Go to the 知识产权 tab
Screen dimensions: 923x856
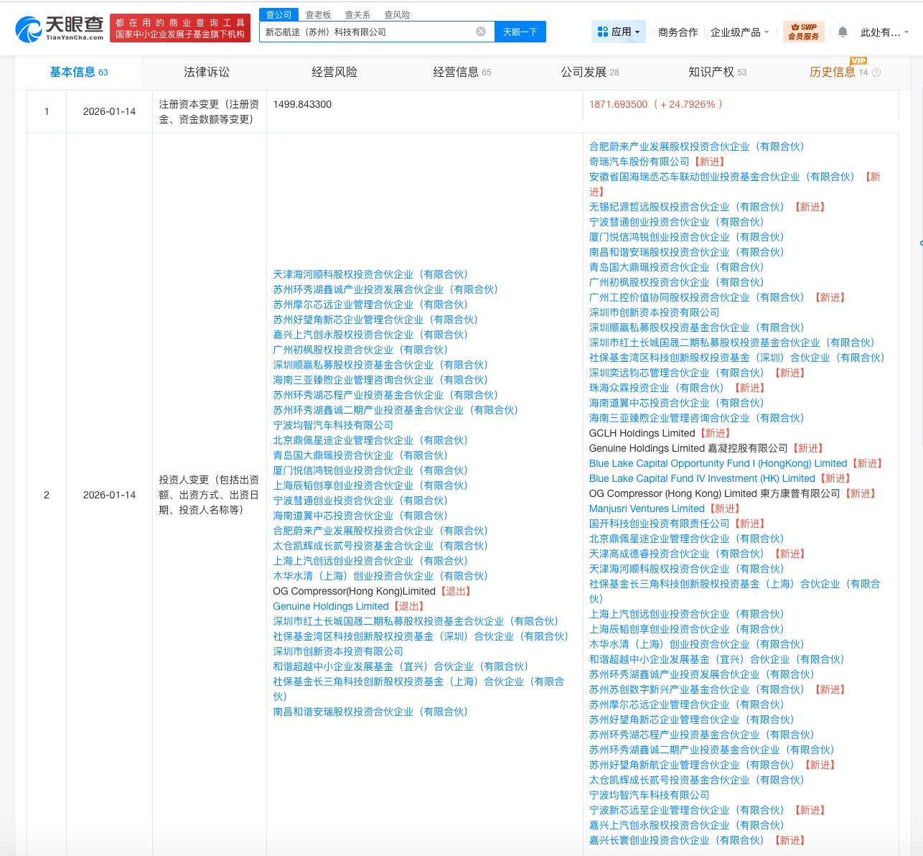711,72
